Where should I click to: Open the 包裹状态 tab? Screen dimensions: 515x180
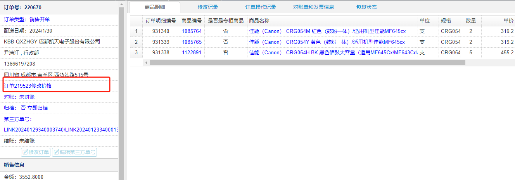point(366,7)
